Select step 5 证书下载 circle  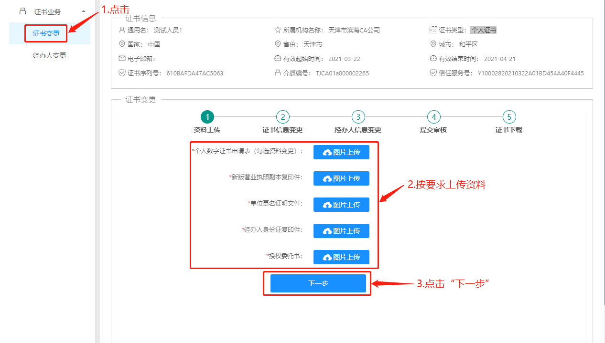(x=509, y=117)
